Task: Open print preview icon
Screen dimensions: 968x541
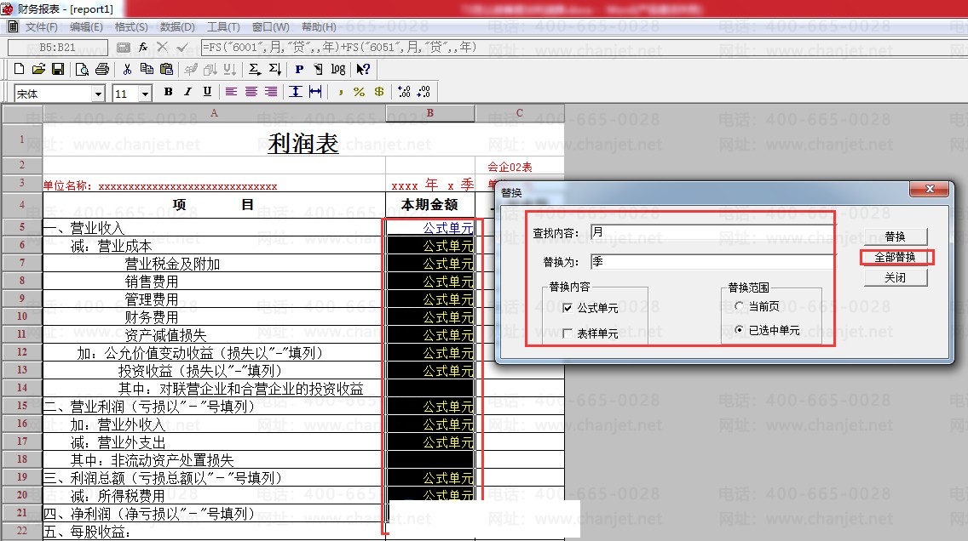Action: pyautogui.click(x=82, y=69)
